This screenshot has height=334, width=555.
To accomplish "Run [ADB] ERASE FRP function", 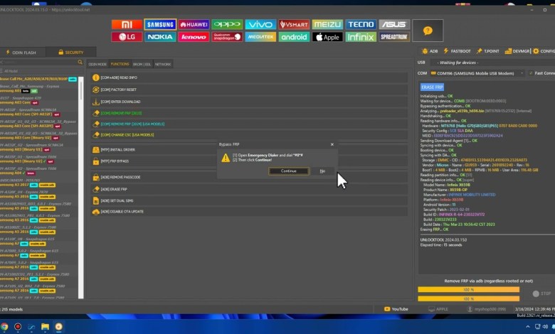I will click(x=249, y=190).
